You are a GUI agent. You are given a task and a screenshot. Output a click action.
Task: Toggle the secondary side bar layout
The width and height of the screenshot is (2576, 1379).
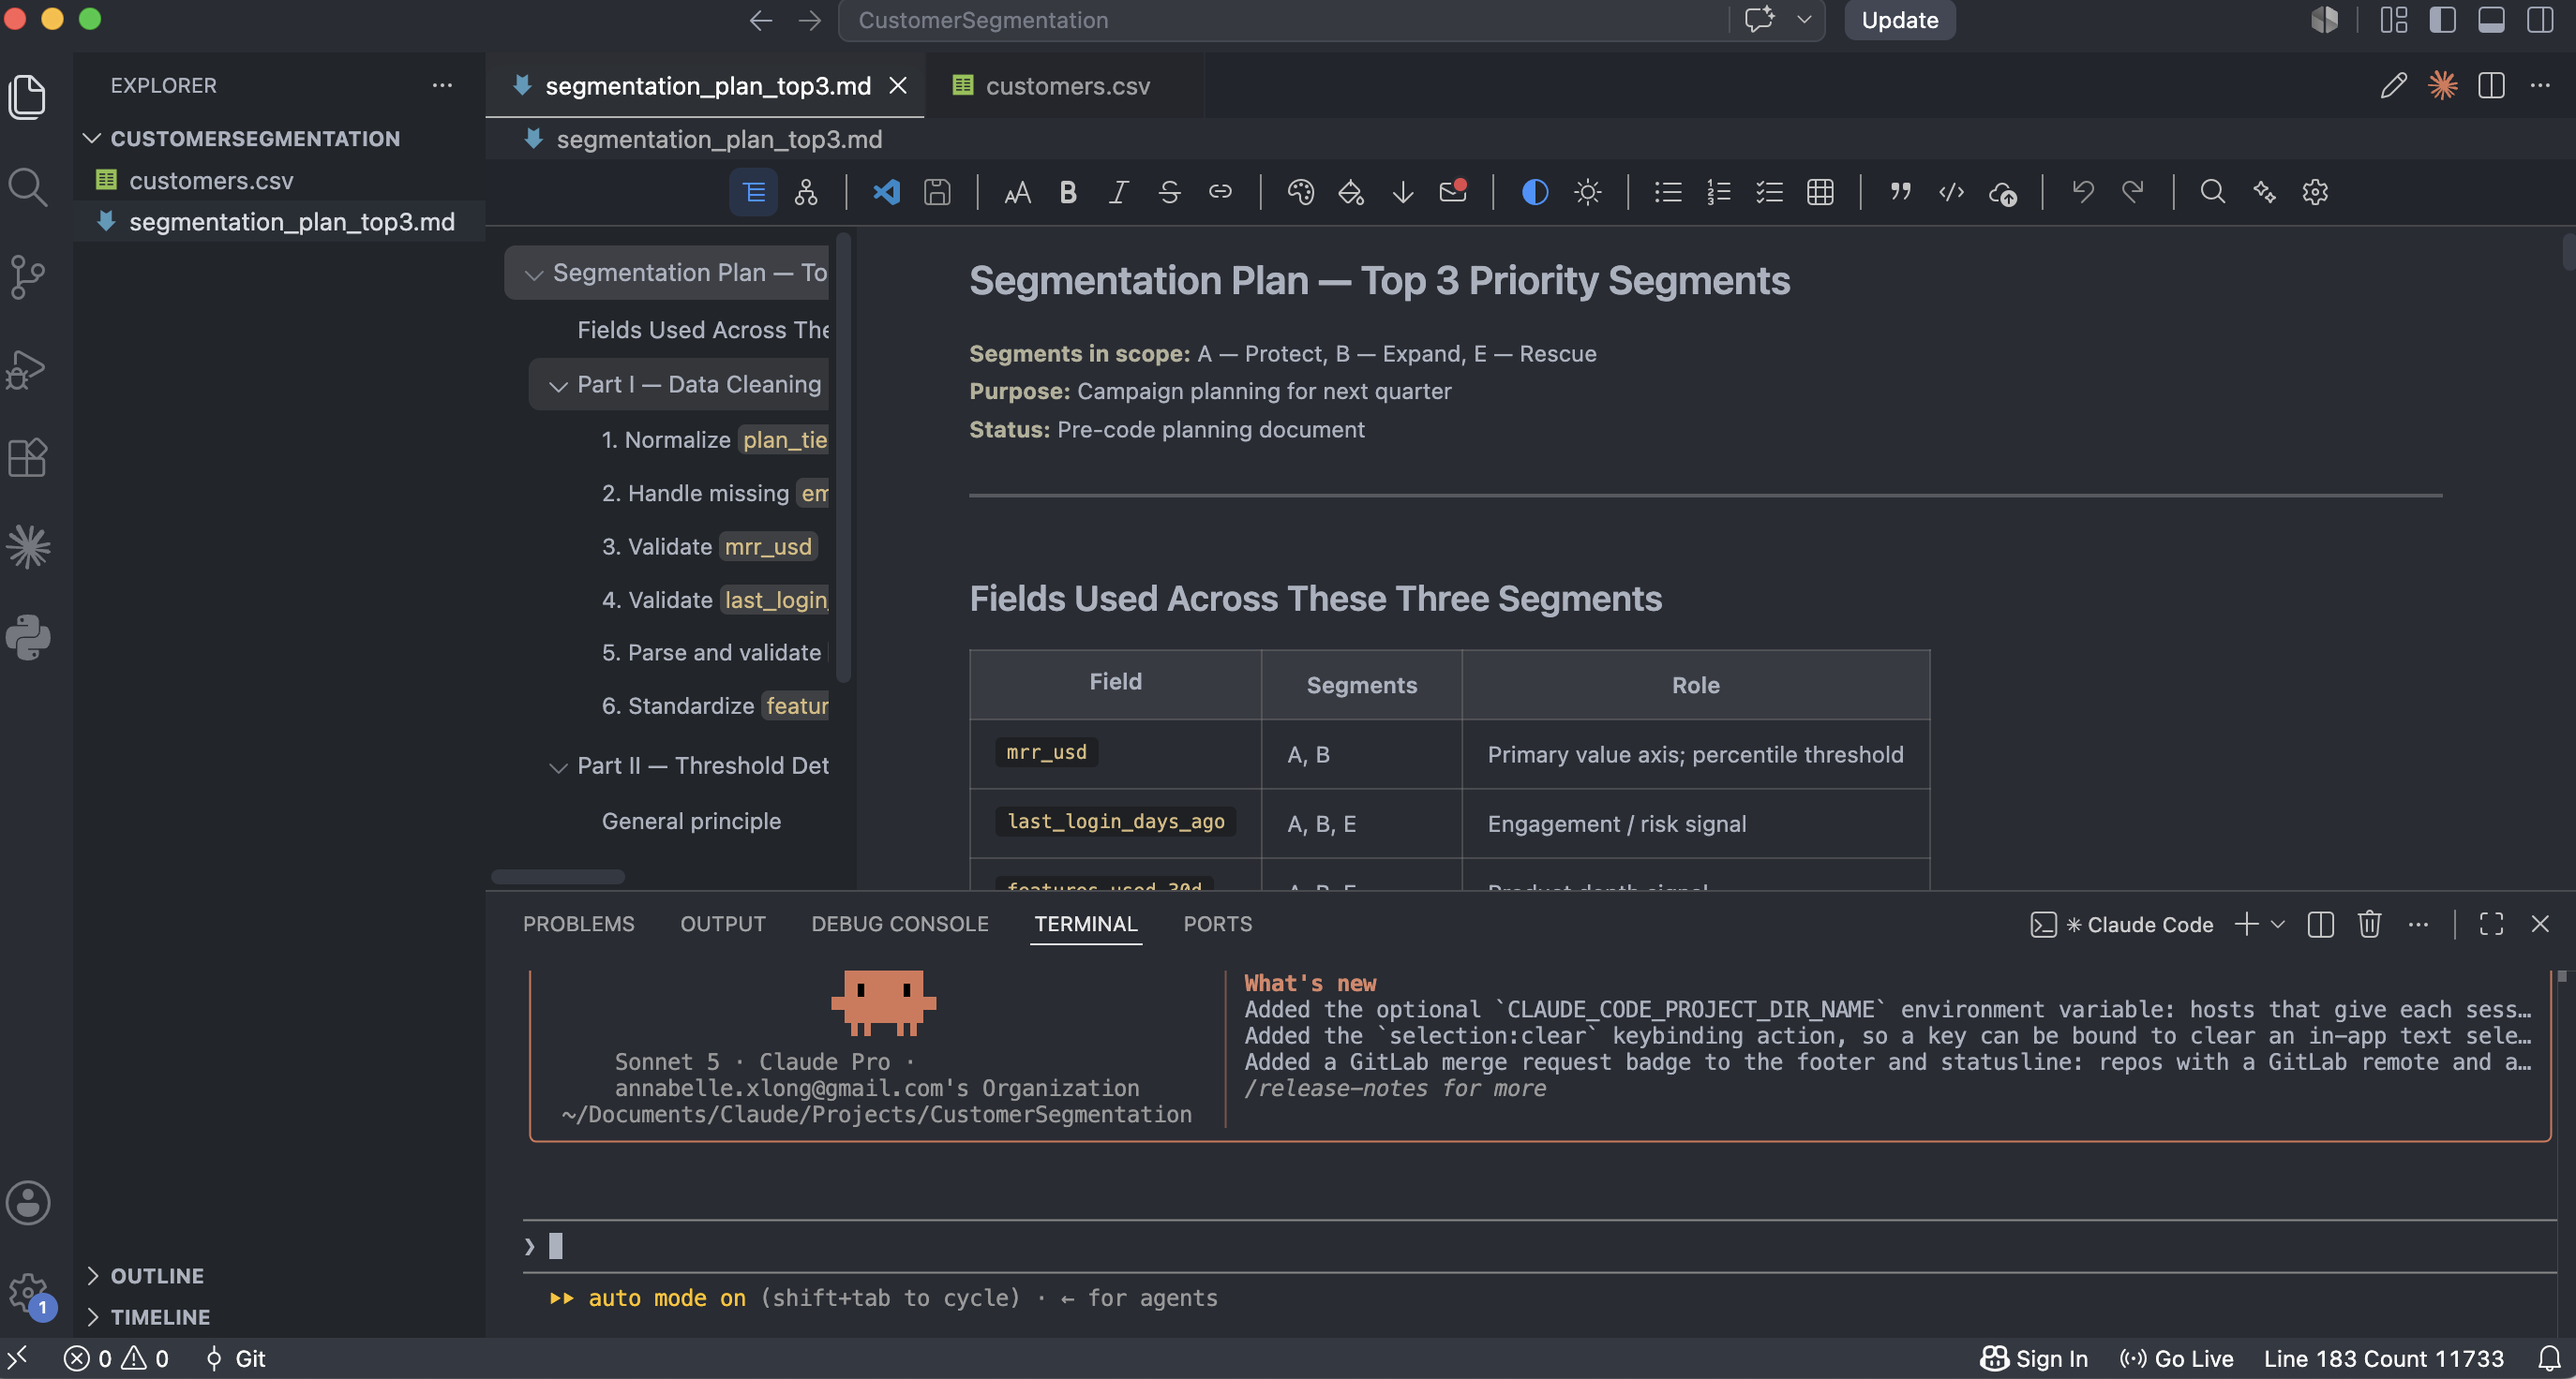click(x=2540, y=20)
